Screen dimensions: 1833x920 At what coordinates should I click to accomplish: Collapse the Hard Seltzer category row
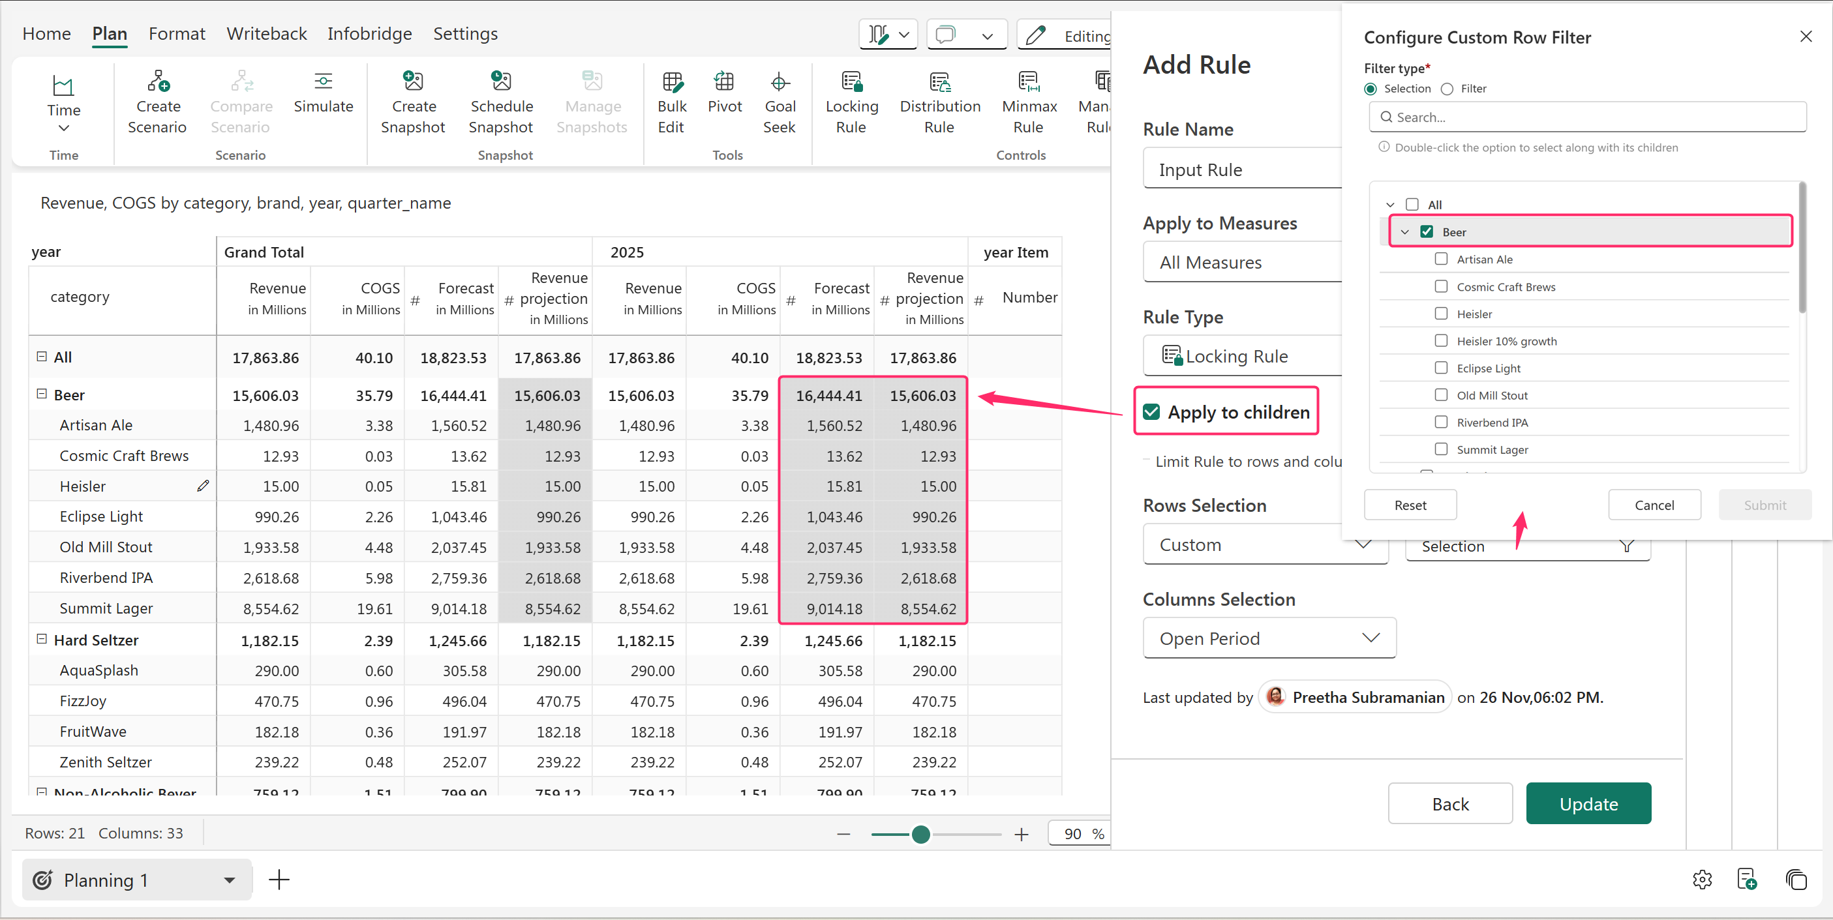42,639
